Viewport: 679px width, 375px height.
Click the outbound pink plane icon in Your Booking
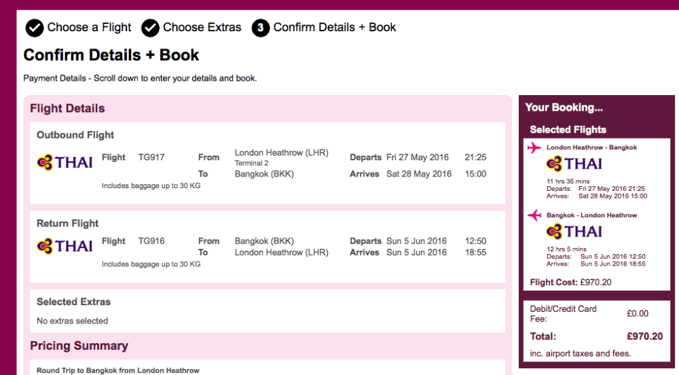534,147
